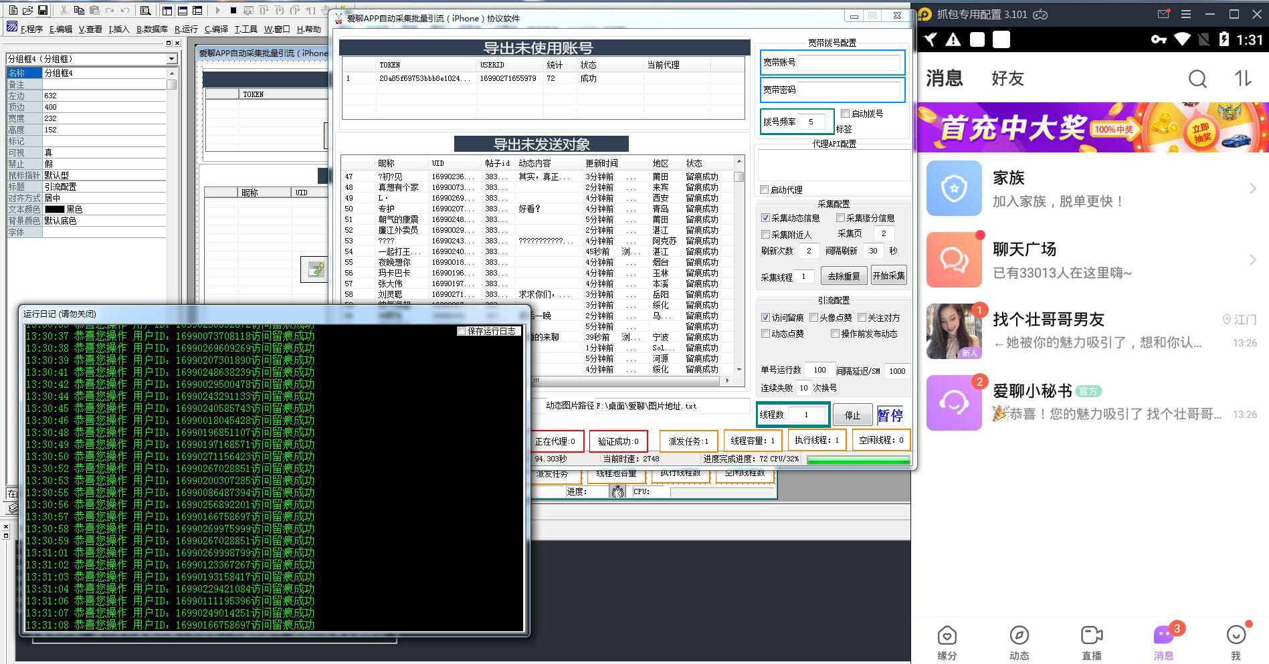1269x664 pixels.
Task: Check the 关注对方 checkbox
Action: [862, 318]
